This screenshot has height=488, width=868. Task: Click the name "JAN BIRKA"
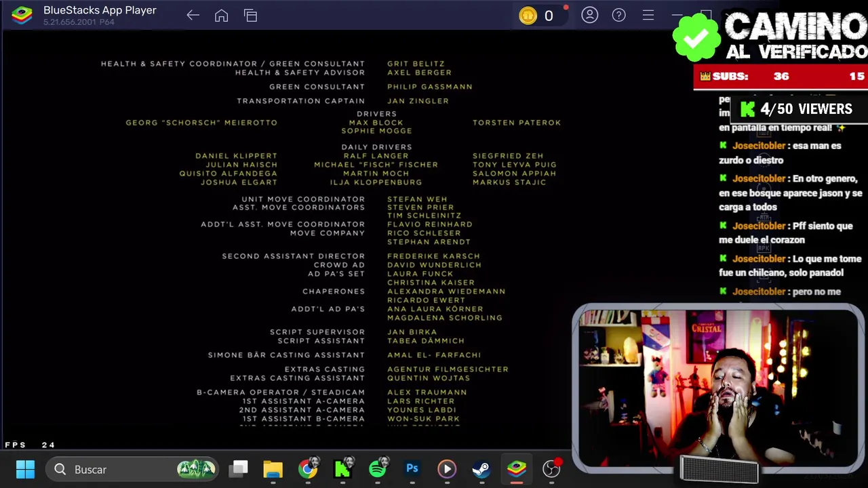(412, 332)
